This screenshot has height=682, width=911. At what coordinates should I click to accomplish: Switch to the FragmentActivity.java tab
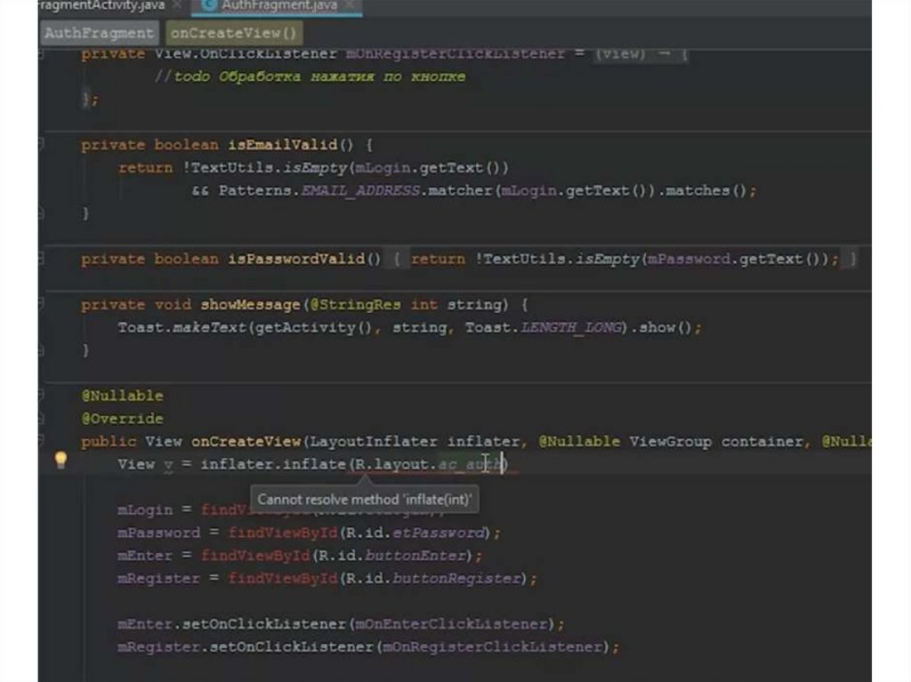pos(98,6)
